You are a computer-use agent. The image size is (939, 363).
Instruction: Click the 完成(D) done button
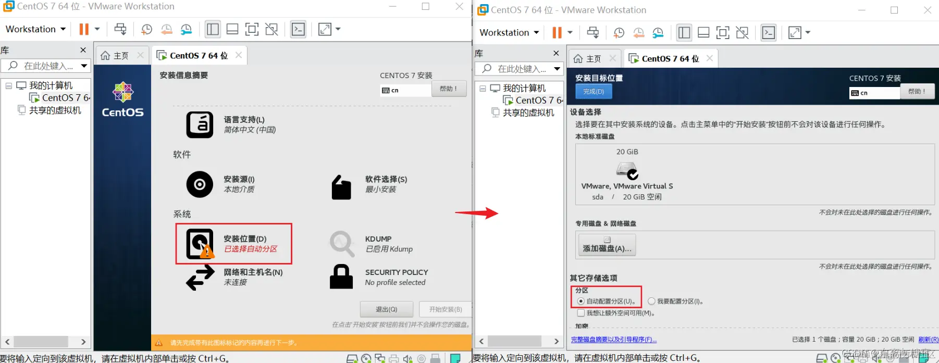(x=594, y=91)
